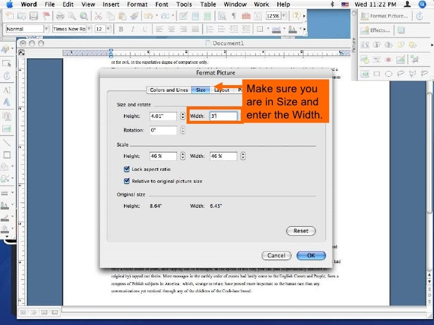The height and width of the screenshot is (325, 434).
Task: Click the Height field showing 4.01"
Action: click(163, 116)
